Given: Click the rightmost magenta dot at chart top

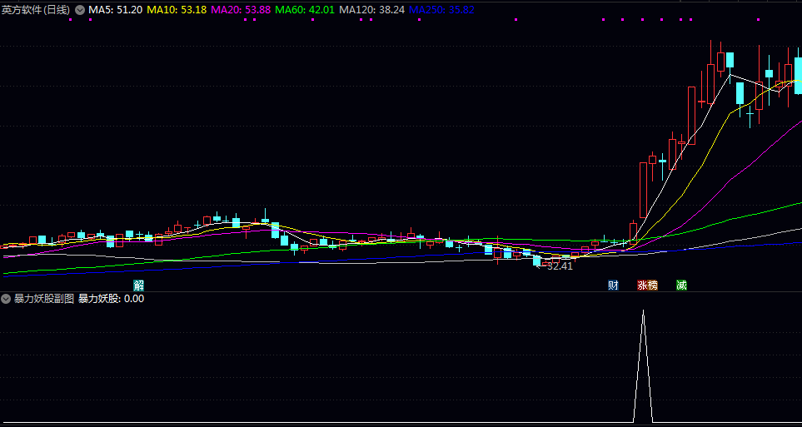Looking at the screenshot, I should coord(757,19).
